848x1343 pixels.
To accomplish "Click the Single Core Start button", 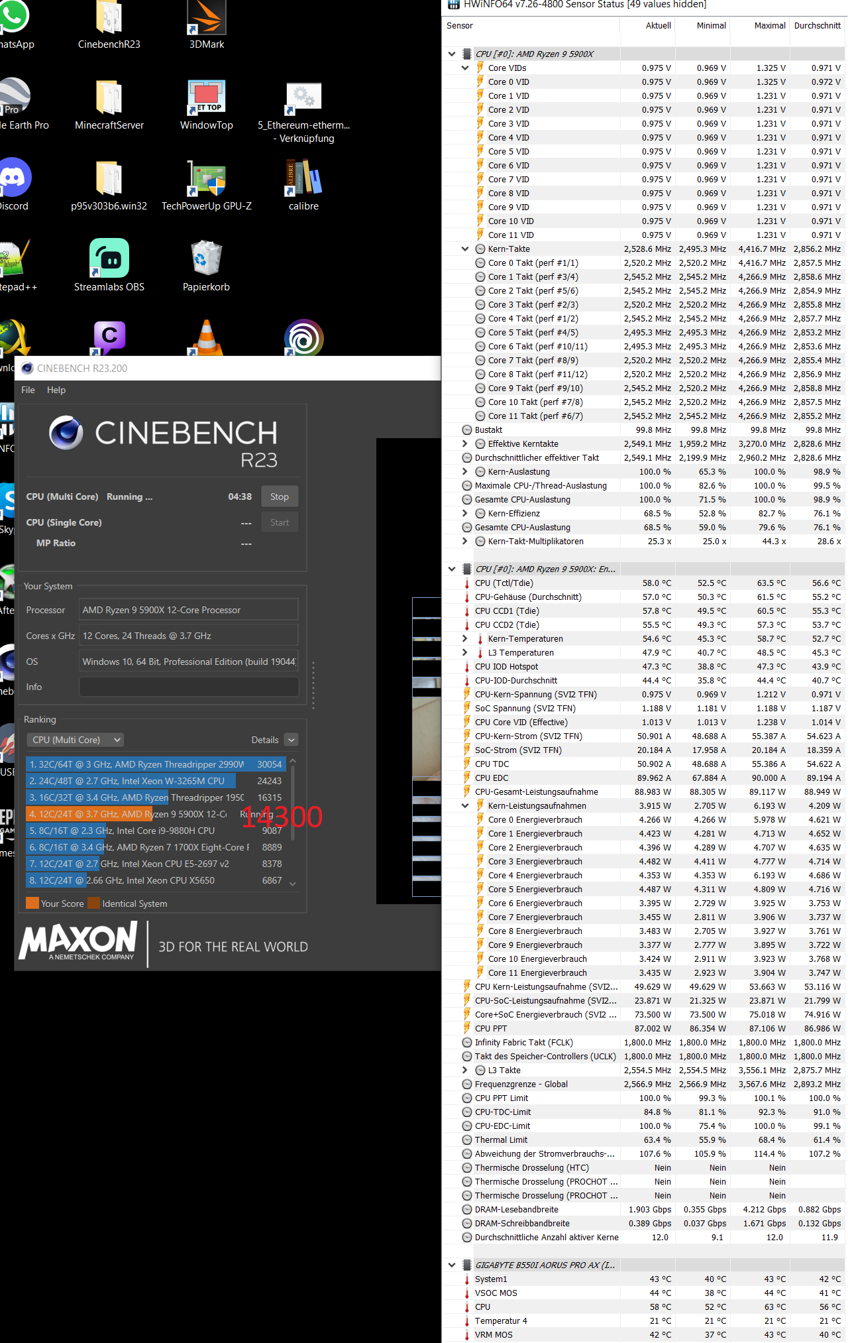I will (280, 522).
